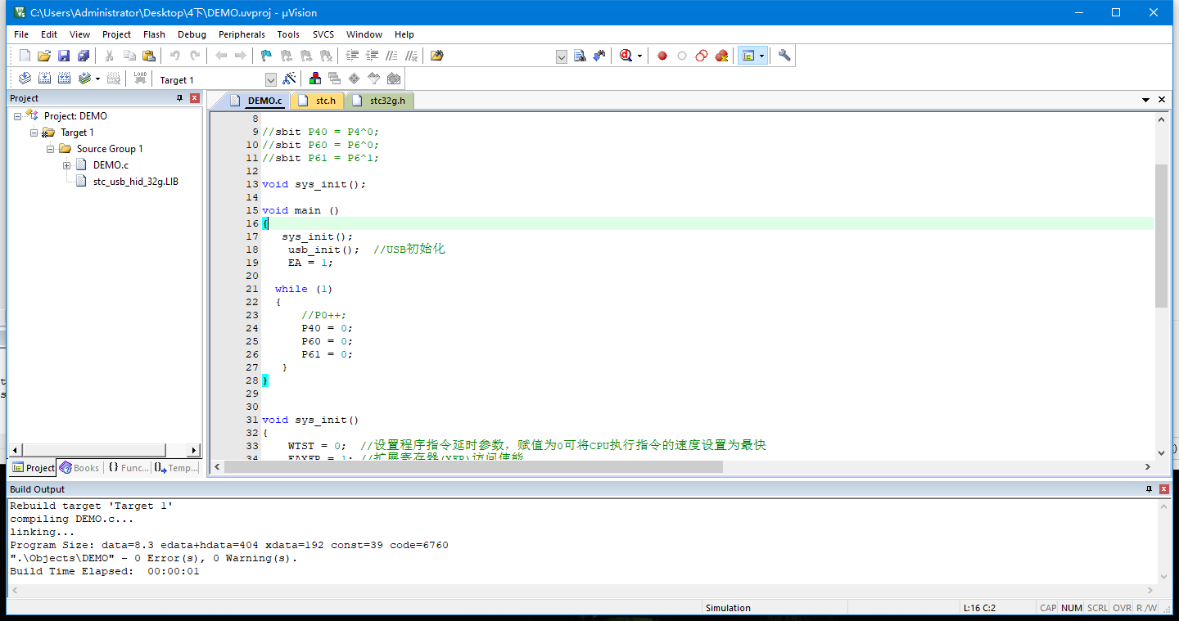Open Options for Target magic wand icon

click(289, 79)
